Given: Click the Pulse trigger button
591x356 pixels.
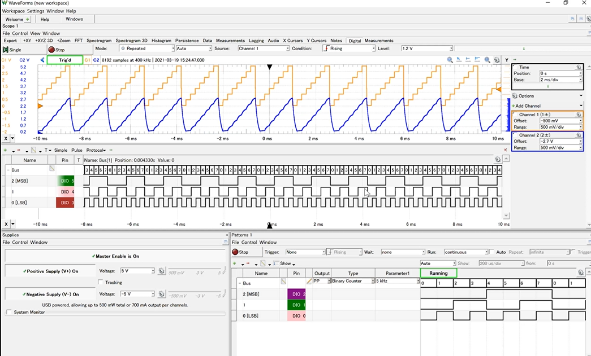Looking at the screenshot, I should tap(77, 150).
